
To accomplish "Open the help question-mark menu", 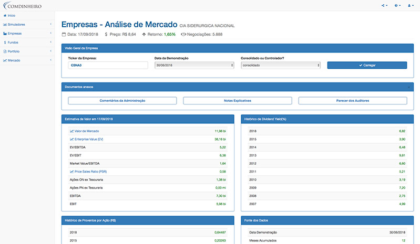I will [x=397, y=5].
